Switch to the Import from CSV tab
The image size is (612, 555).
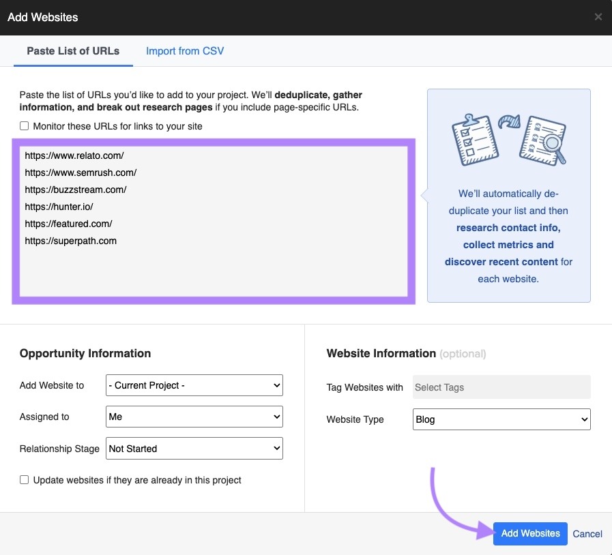tap(185, 50)
